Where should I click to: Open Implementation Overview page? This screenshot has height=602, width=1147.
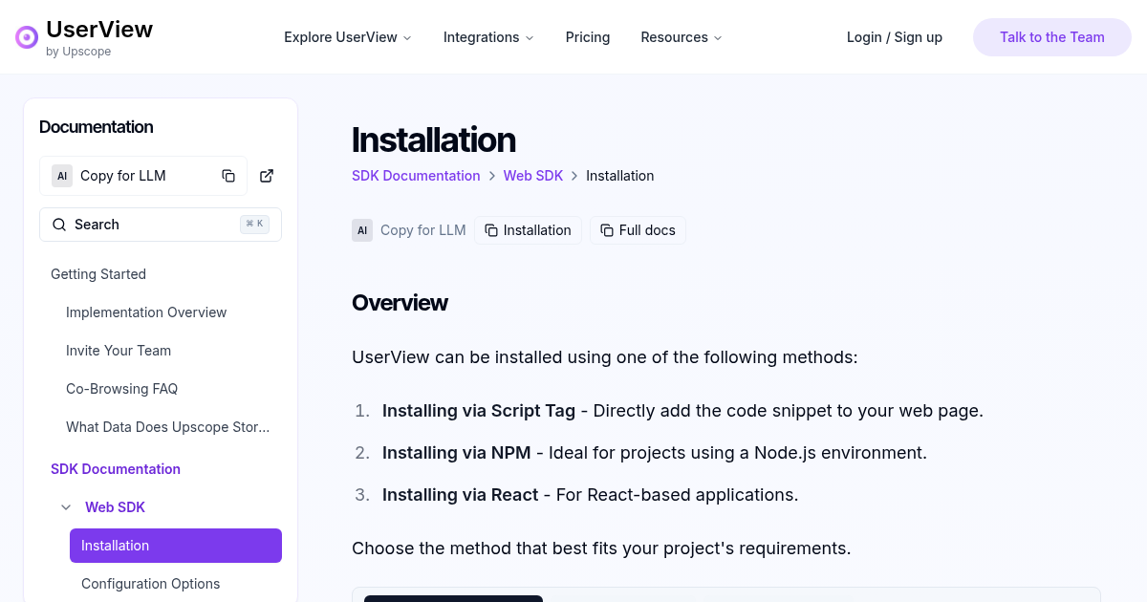coord(146,312)
